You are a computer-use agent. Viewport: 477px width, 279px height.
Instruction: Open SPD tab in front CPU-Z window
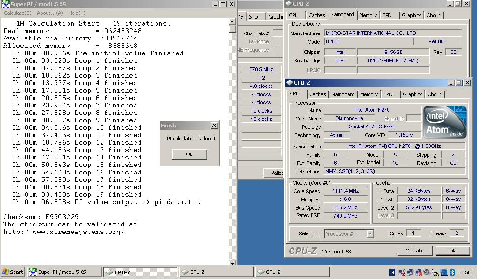tap(388, 94)
